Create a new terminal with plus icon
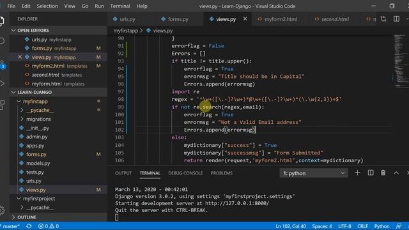Image resolution: width=409 pixels, height=230 pixels. click(x=357, y=172)
